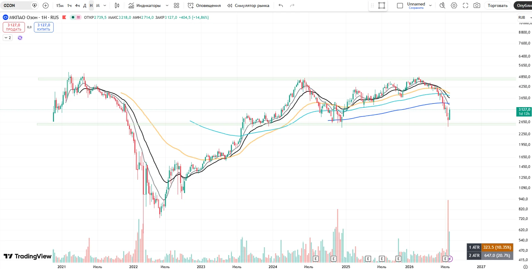Switch to the 4ч timeframe
The height and width of the screenshot is (269, 532).
tap(77, 5)
